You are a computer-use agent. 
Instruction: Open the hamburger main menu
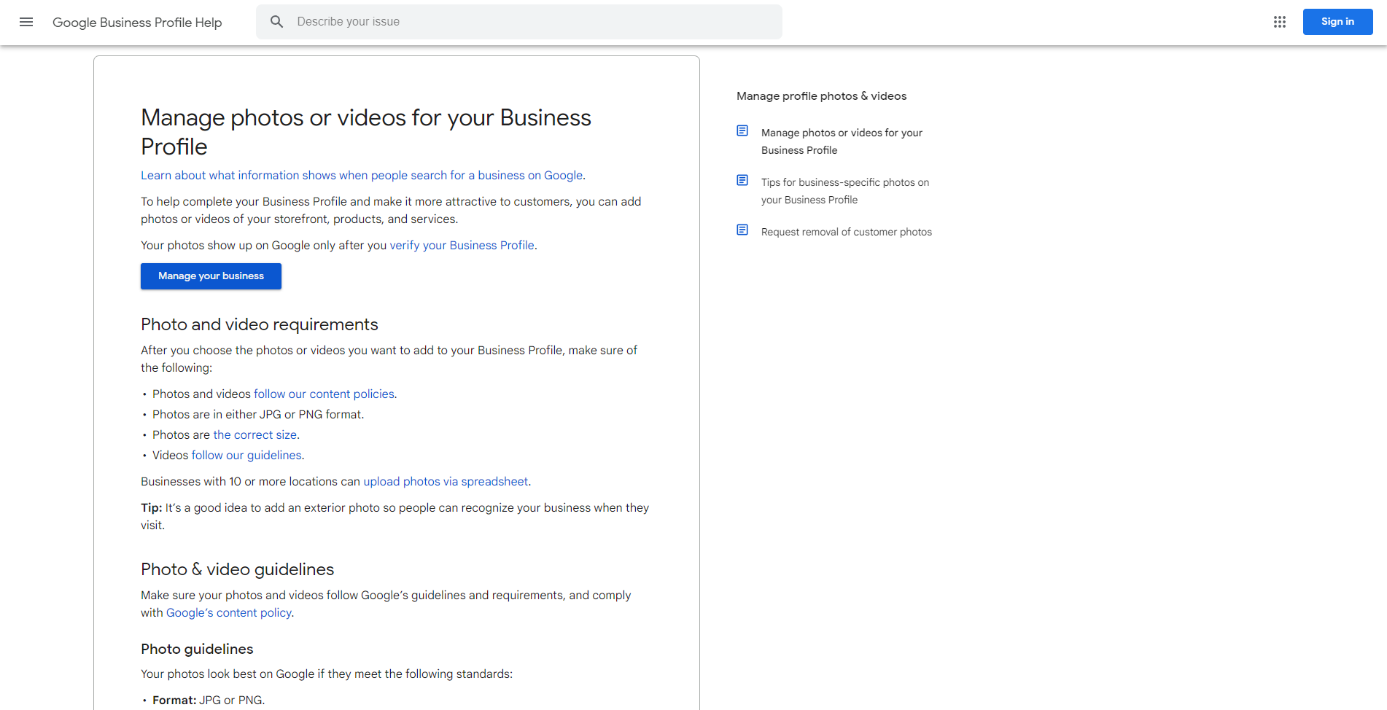[26, 22]
